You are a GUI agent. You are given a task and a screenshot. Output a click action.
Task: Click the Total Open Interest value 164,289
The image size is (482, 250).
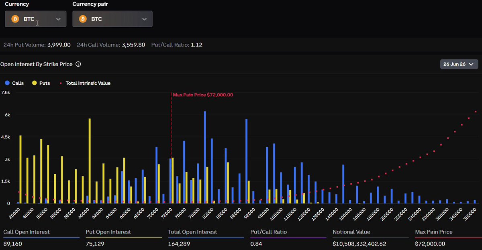pyautogui.click(x=179, y=244)
